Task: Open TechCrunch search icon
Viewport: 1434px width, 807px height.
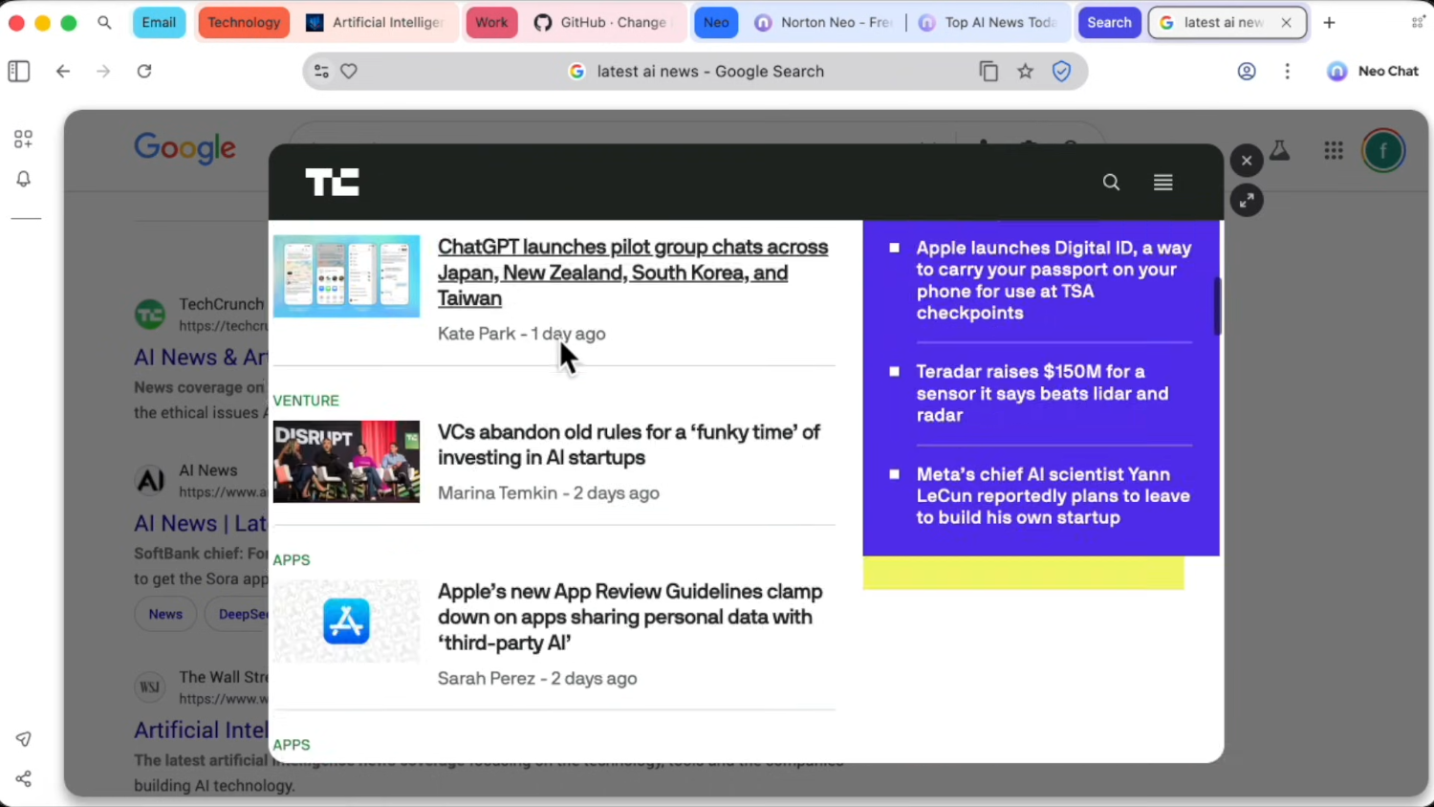Action: click(1111, 182)
